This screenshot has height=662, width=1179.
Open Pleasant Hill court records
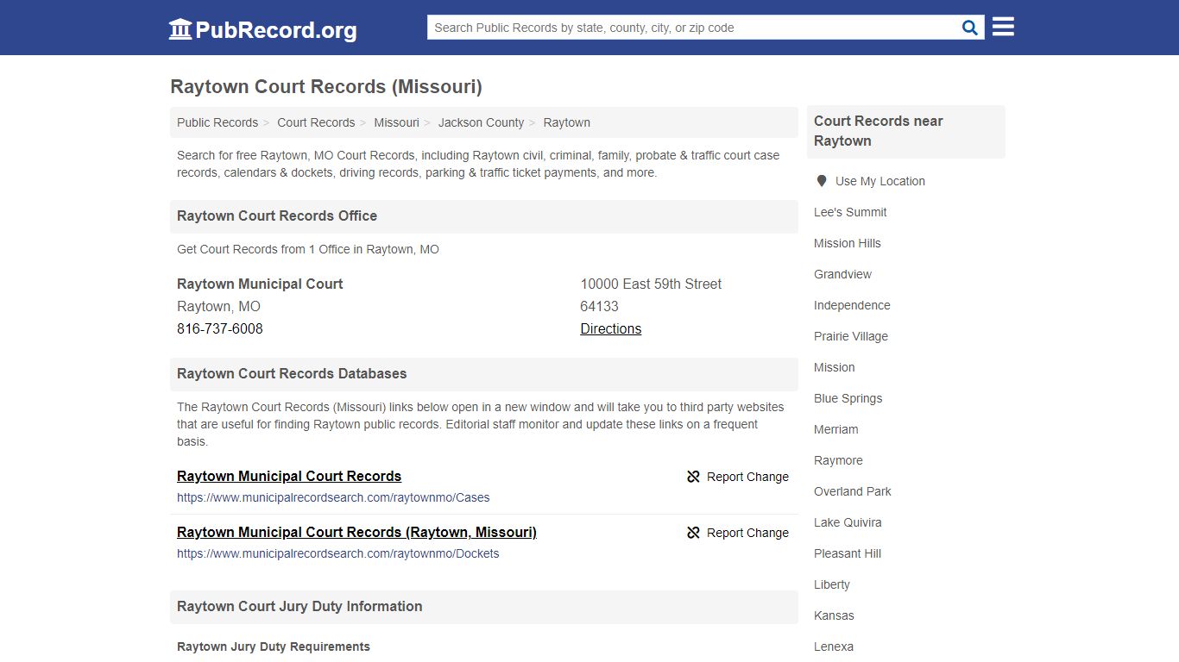coord(847,553)
